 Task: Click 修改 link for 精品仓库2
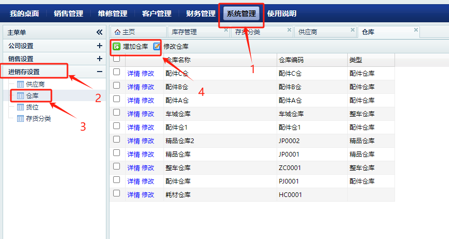click(148, 140)
